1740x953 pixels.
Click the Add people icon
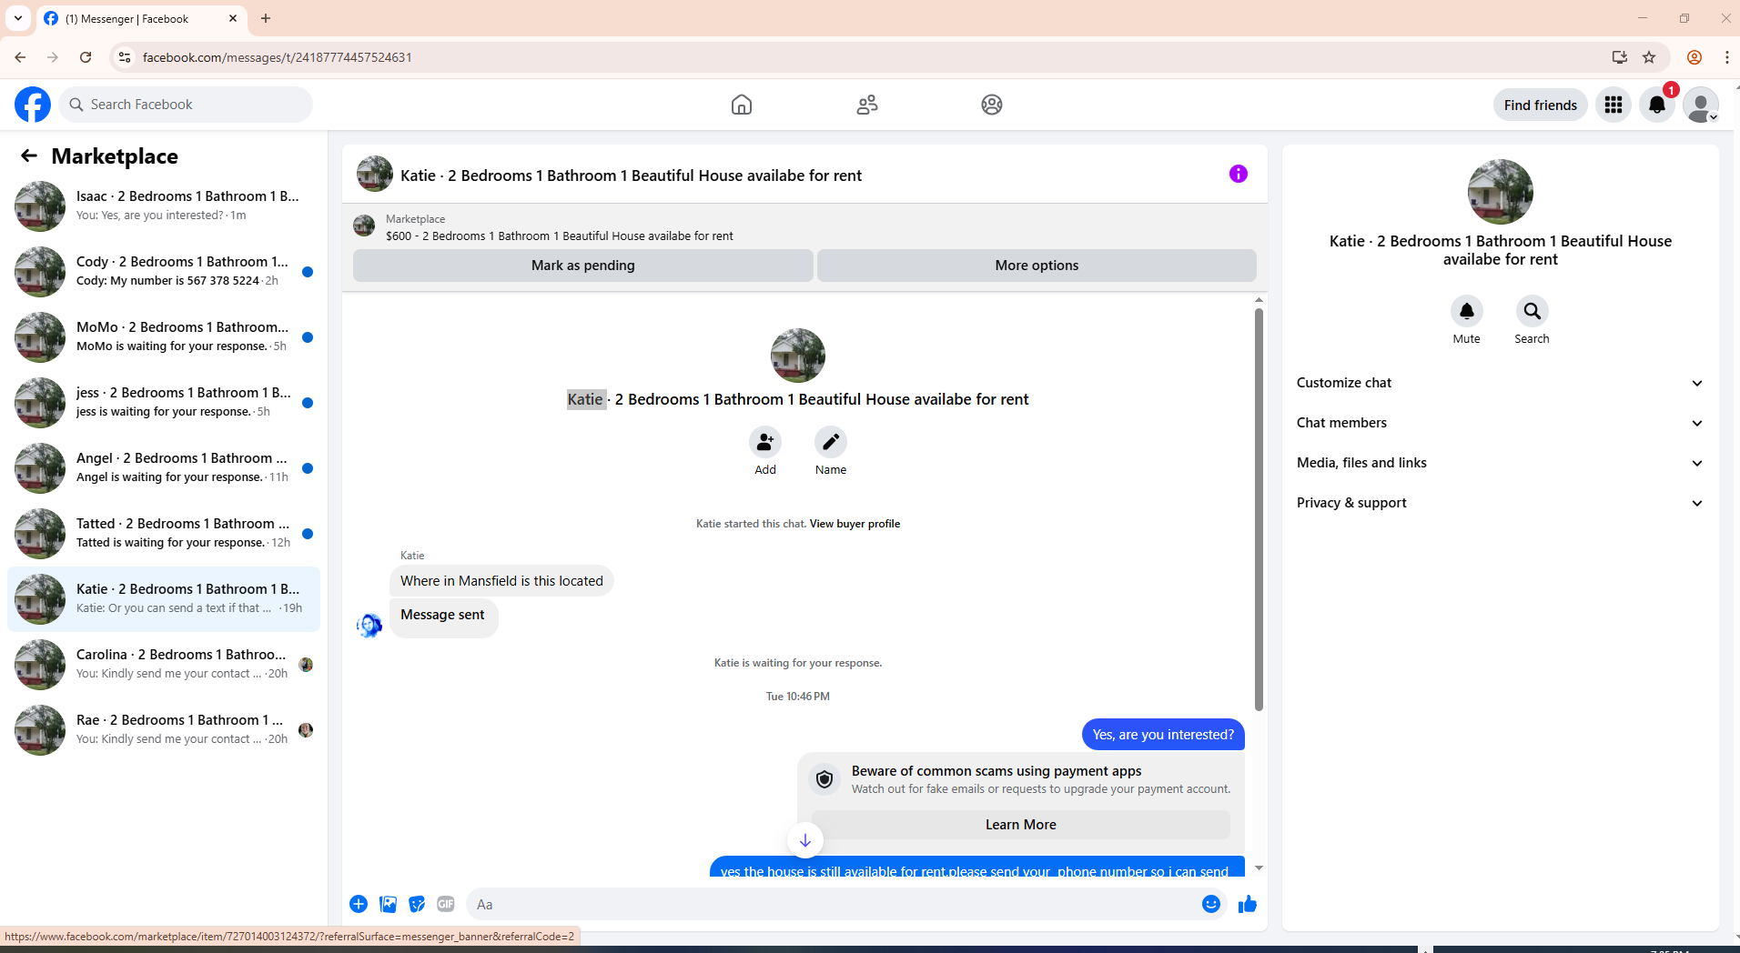coord(765,442)
